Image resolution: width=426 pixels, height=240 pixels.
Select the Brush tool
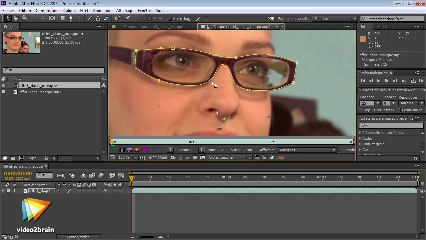pyautogui.click(x=90, y=18)
